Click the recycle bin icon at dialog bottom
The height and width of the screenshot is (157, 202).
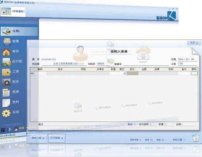coord(196,138)
